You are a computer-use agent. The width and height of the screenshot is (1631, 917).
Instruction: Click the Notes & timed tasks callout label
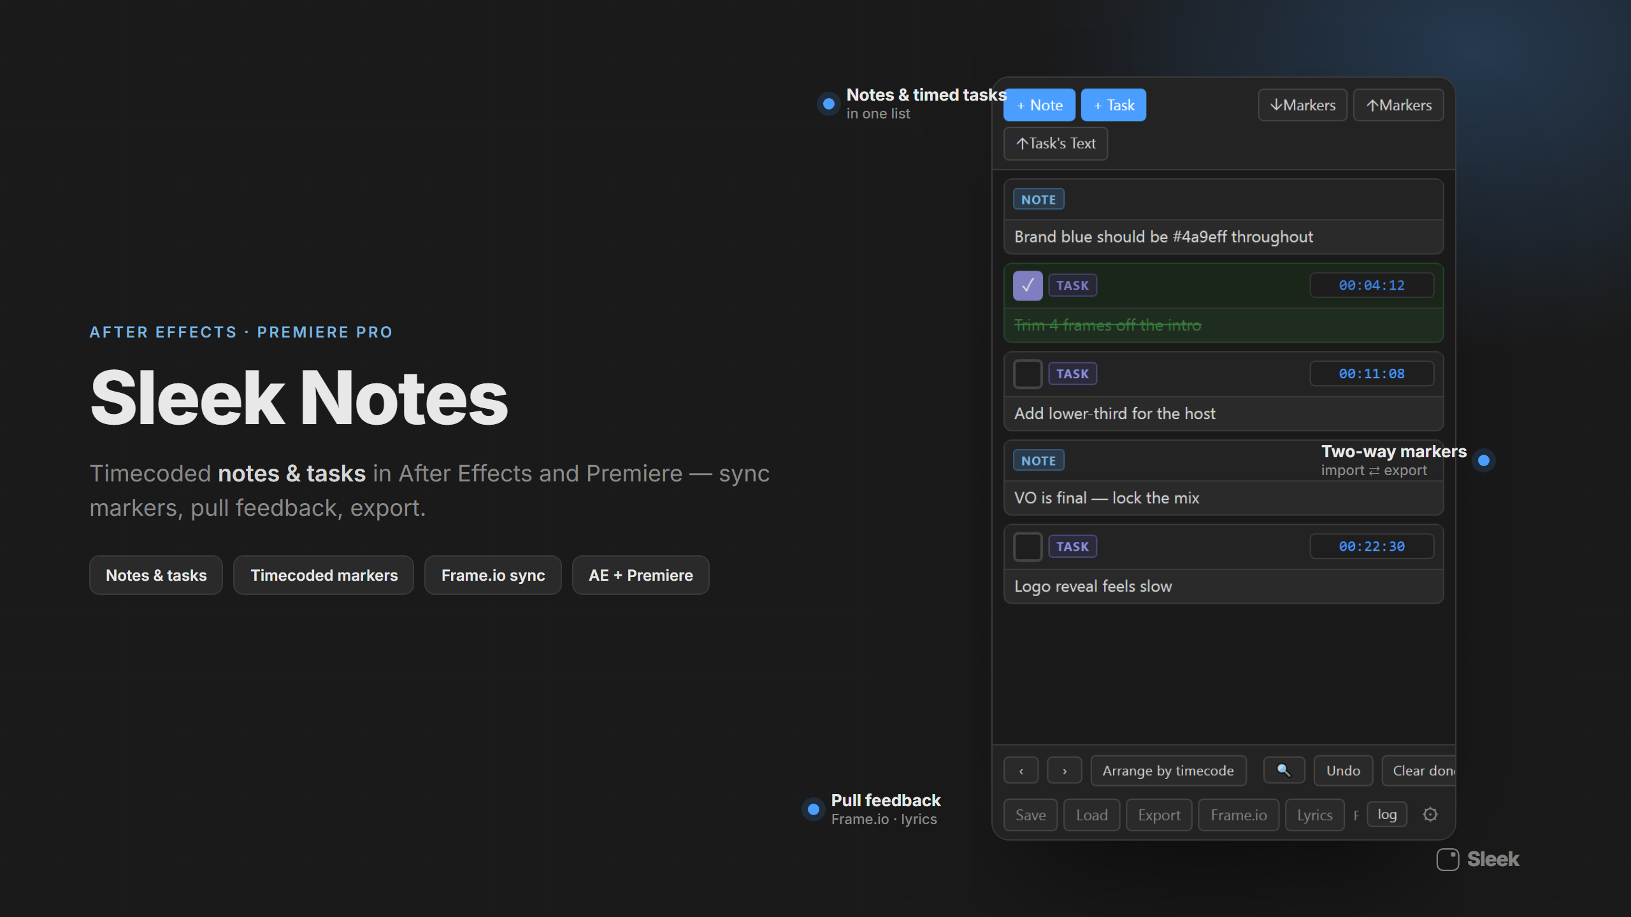tap(926, 95)
